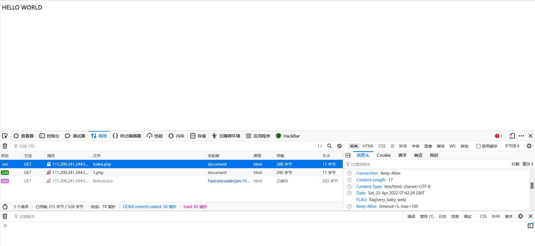Screen dimensions: 535x246
Task: Open the FaviconLoader.jsm initiator link
Action: pos(229,181)
